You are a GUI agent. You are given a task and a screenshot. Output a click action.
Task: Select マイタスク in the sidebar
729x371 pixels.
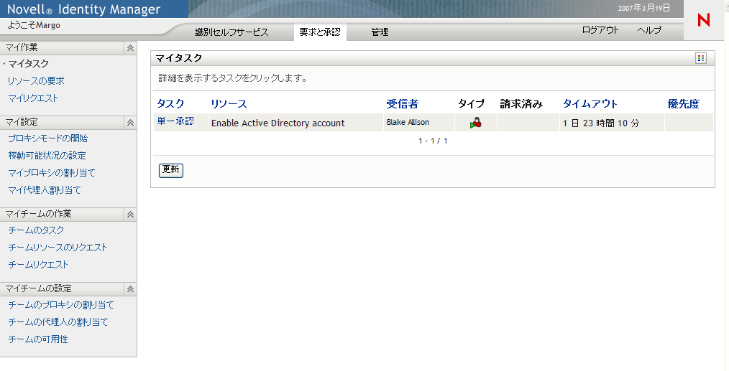click(28, 64)
